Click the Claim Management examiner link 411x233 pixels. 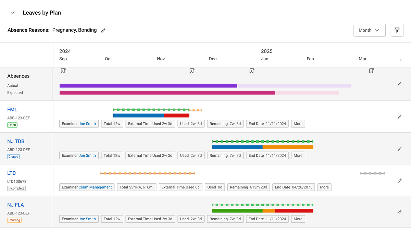pyautogui.click(x=95, y=187)
